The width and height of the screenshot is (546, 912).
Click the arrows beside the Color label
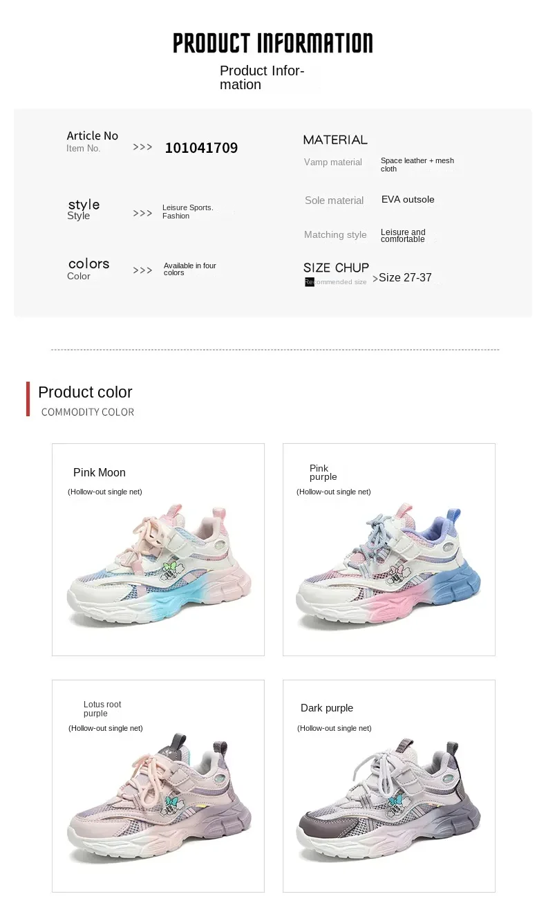142,270
